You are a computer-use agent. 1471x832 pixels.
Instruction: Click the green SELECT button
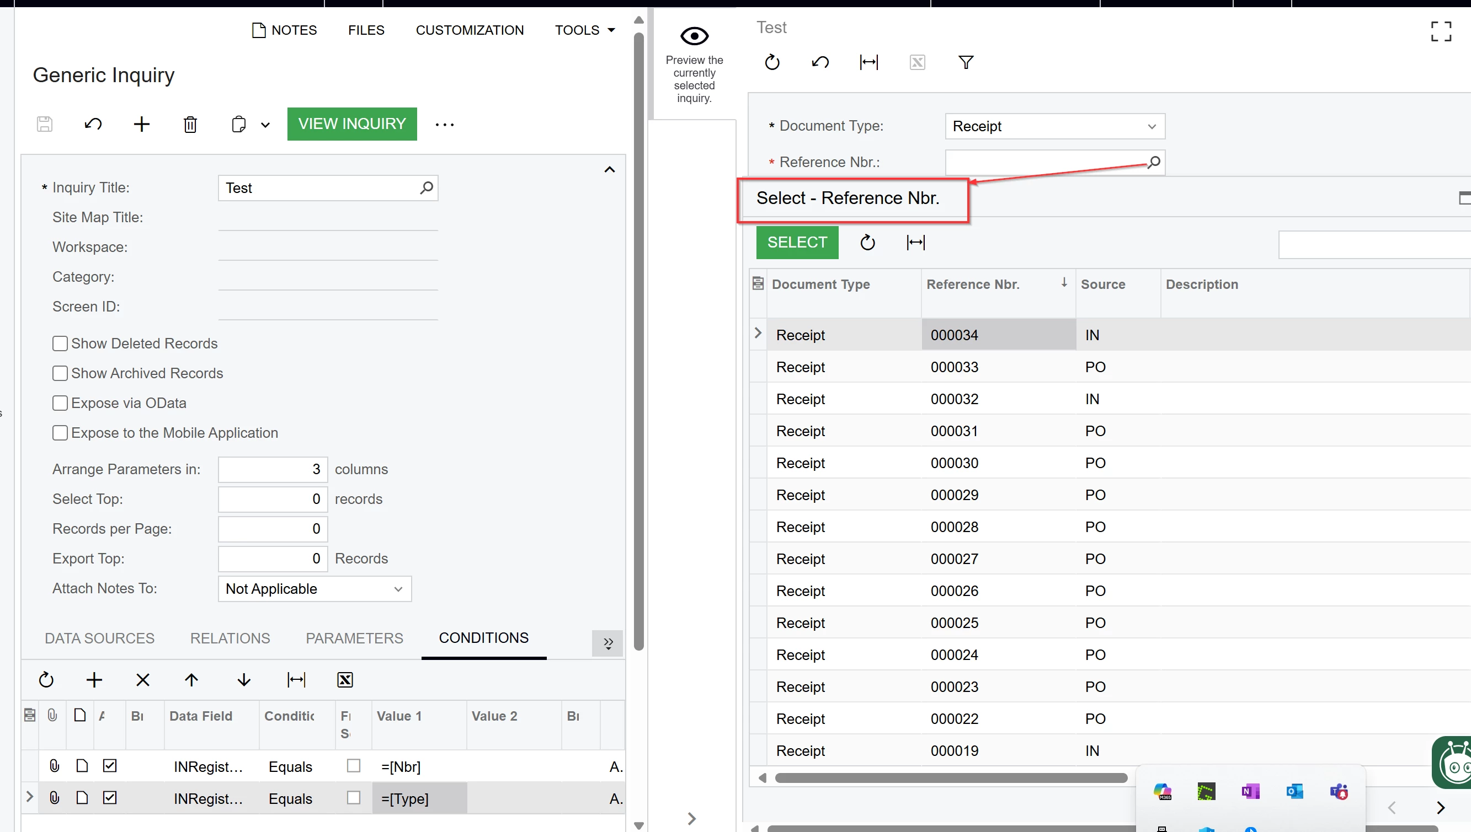[x=796, y=242]
